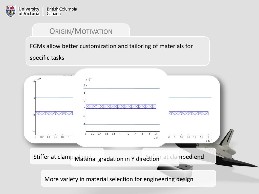Click 'More variety in material selection' box
The width and height of the screenshot is (259, 194).
(128, 179)
